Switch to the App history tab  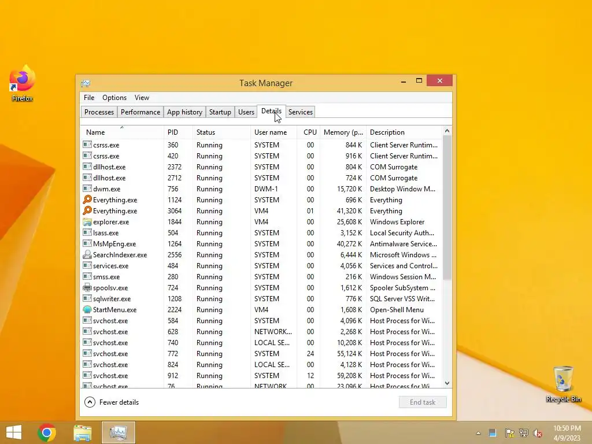184,112
